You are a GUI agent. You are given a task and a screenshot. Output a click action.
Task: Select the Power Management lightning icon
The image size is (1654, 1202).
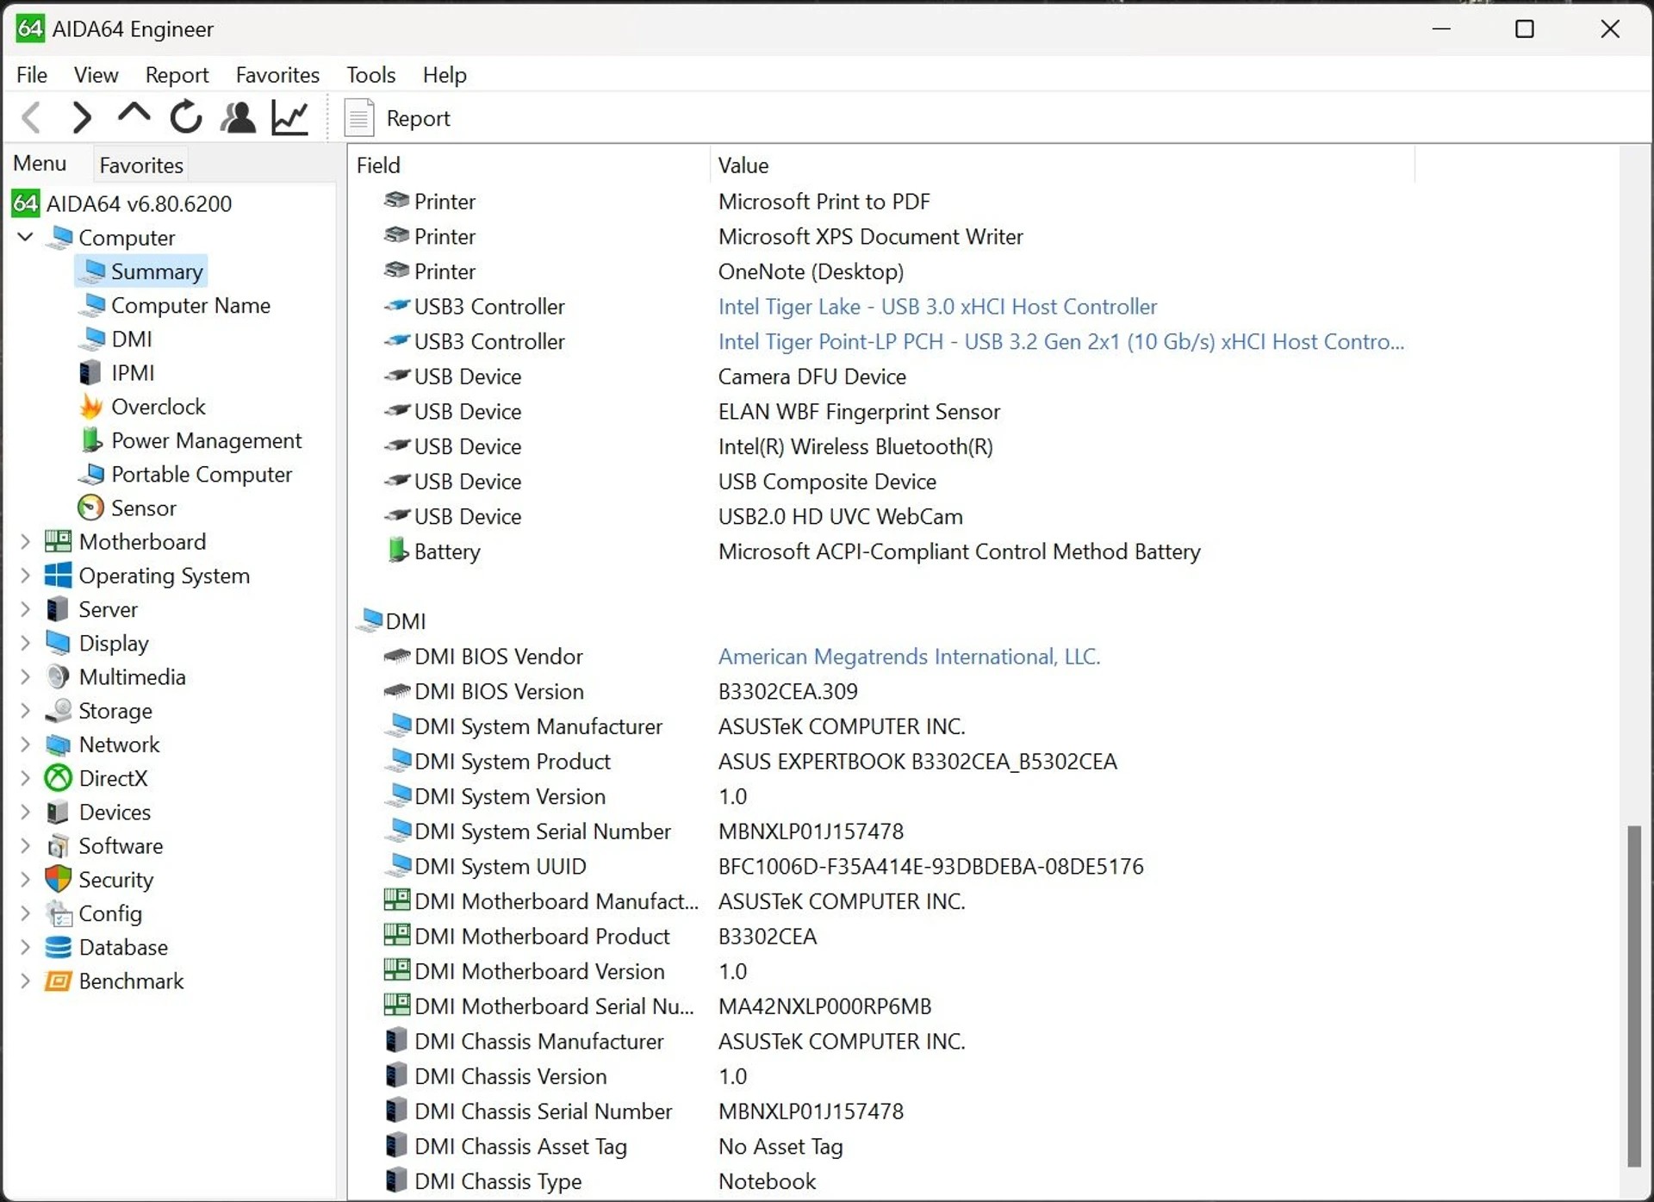point(90,439)
